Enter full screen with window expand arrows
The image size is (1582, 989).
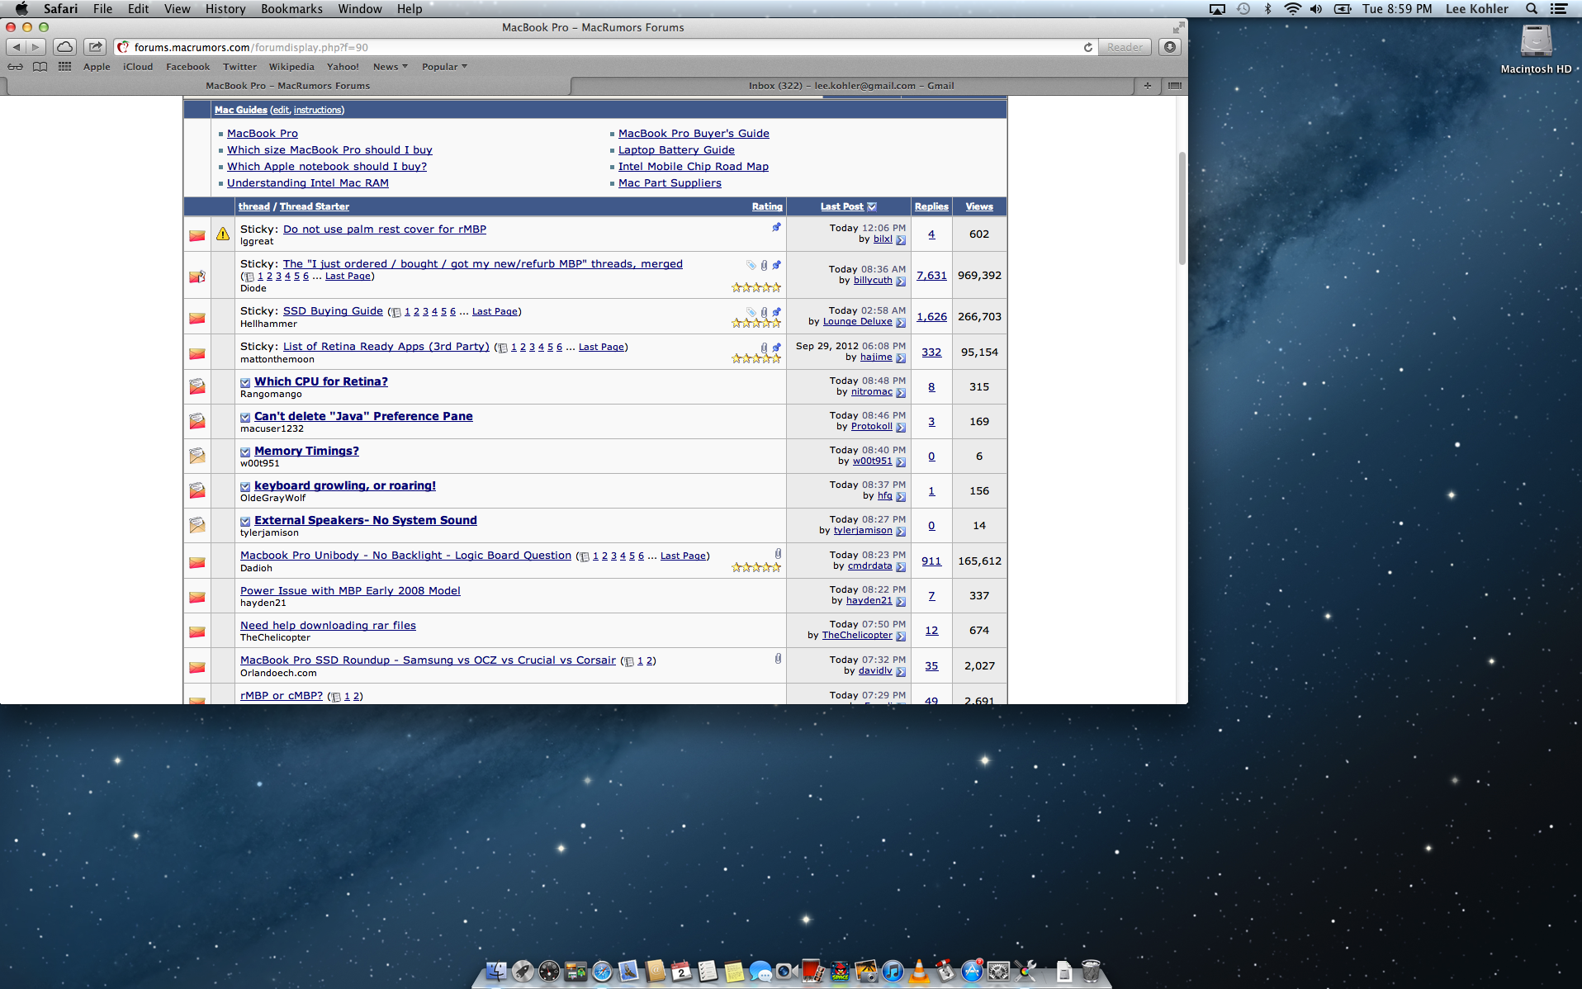point(1178,27)
